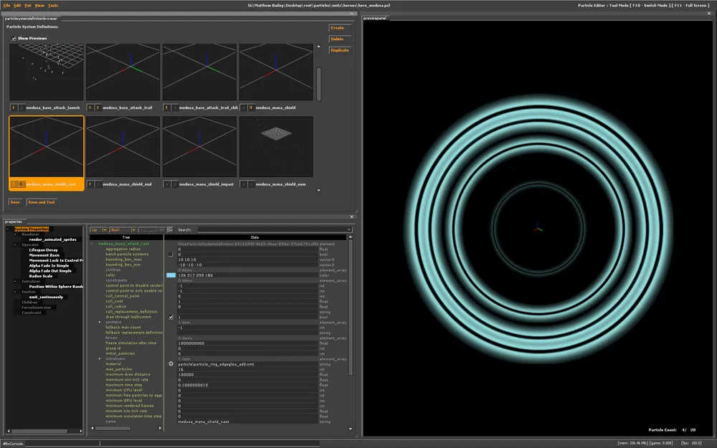This screenshot has height=448, width=717.
Task: Click the Duplicate button
Action: [x=339, y=50]
